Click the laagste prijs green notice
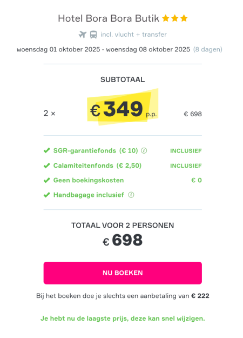 (123, 319)
